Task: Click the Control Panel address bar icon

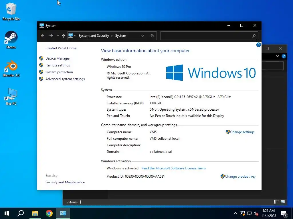Action: [71, 36]
